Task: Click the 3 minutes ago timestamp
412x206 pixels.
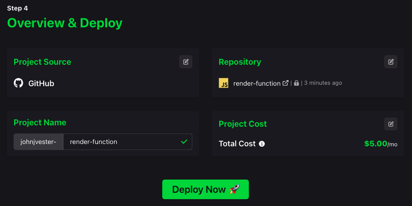Action: point(323,83)
